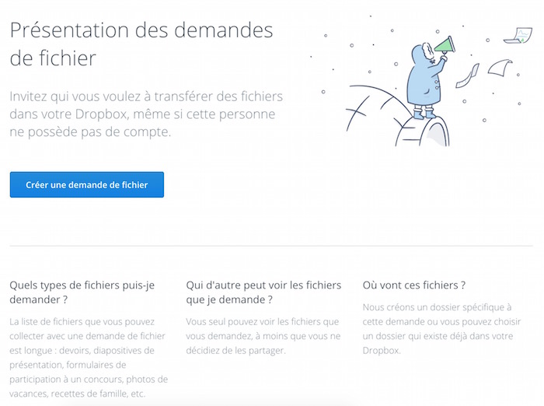Select the "Quels types de fichiers puis-je demander ?" heading
The height and width of the screenshot is (406, 544).
click(82, 292)
